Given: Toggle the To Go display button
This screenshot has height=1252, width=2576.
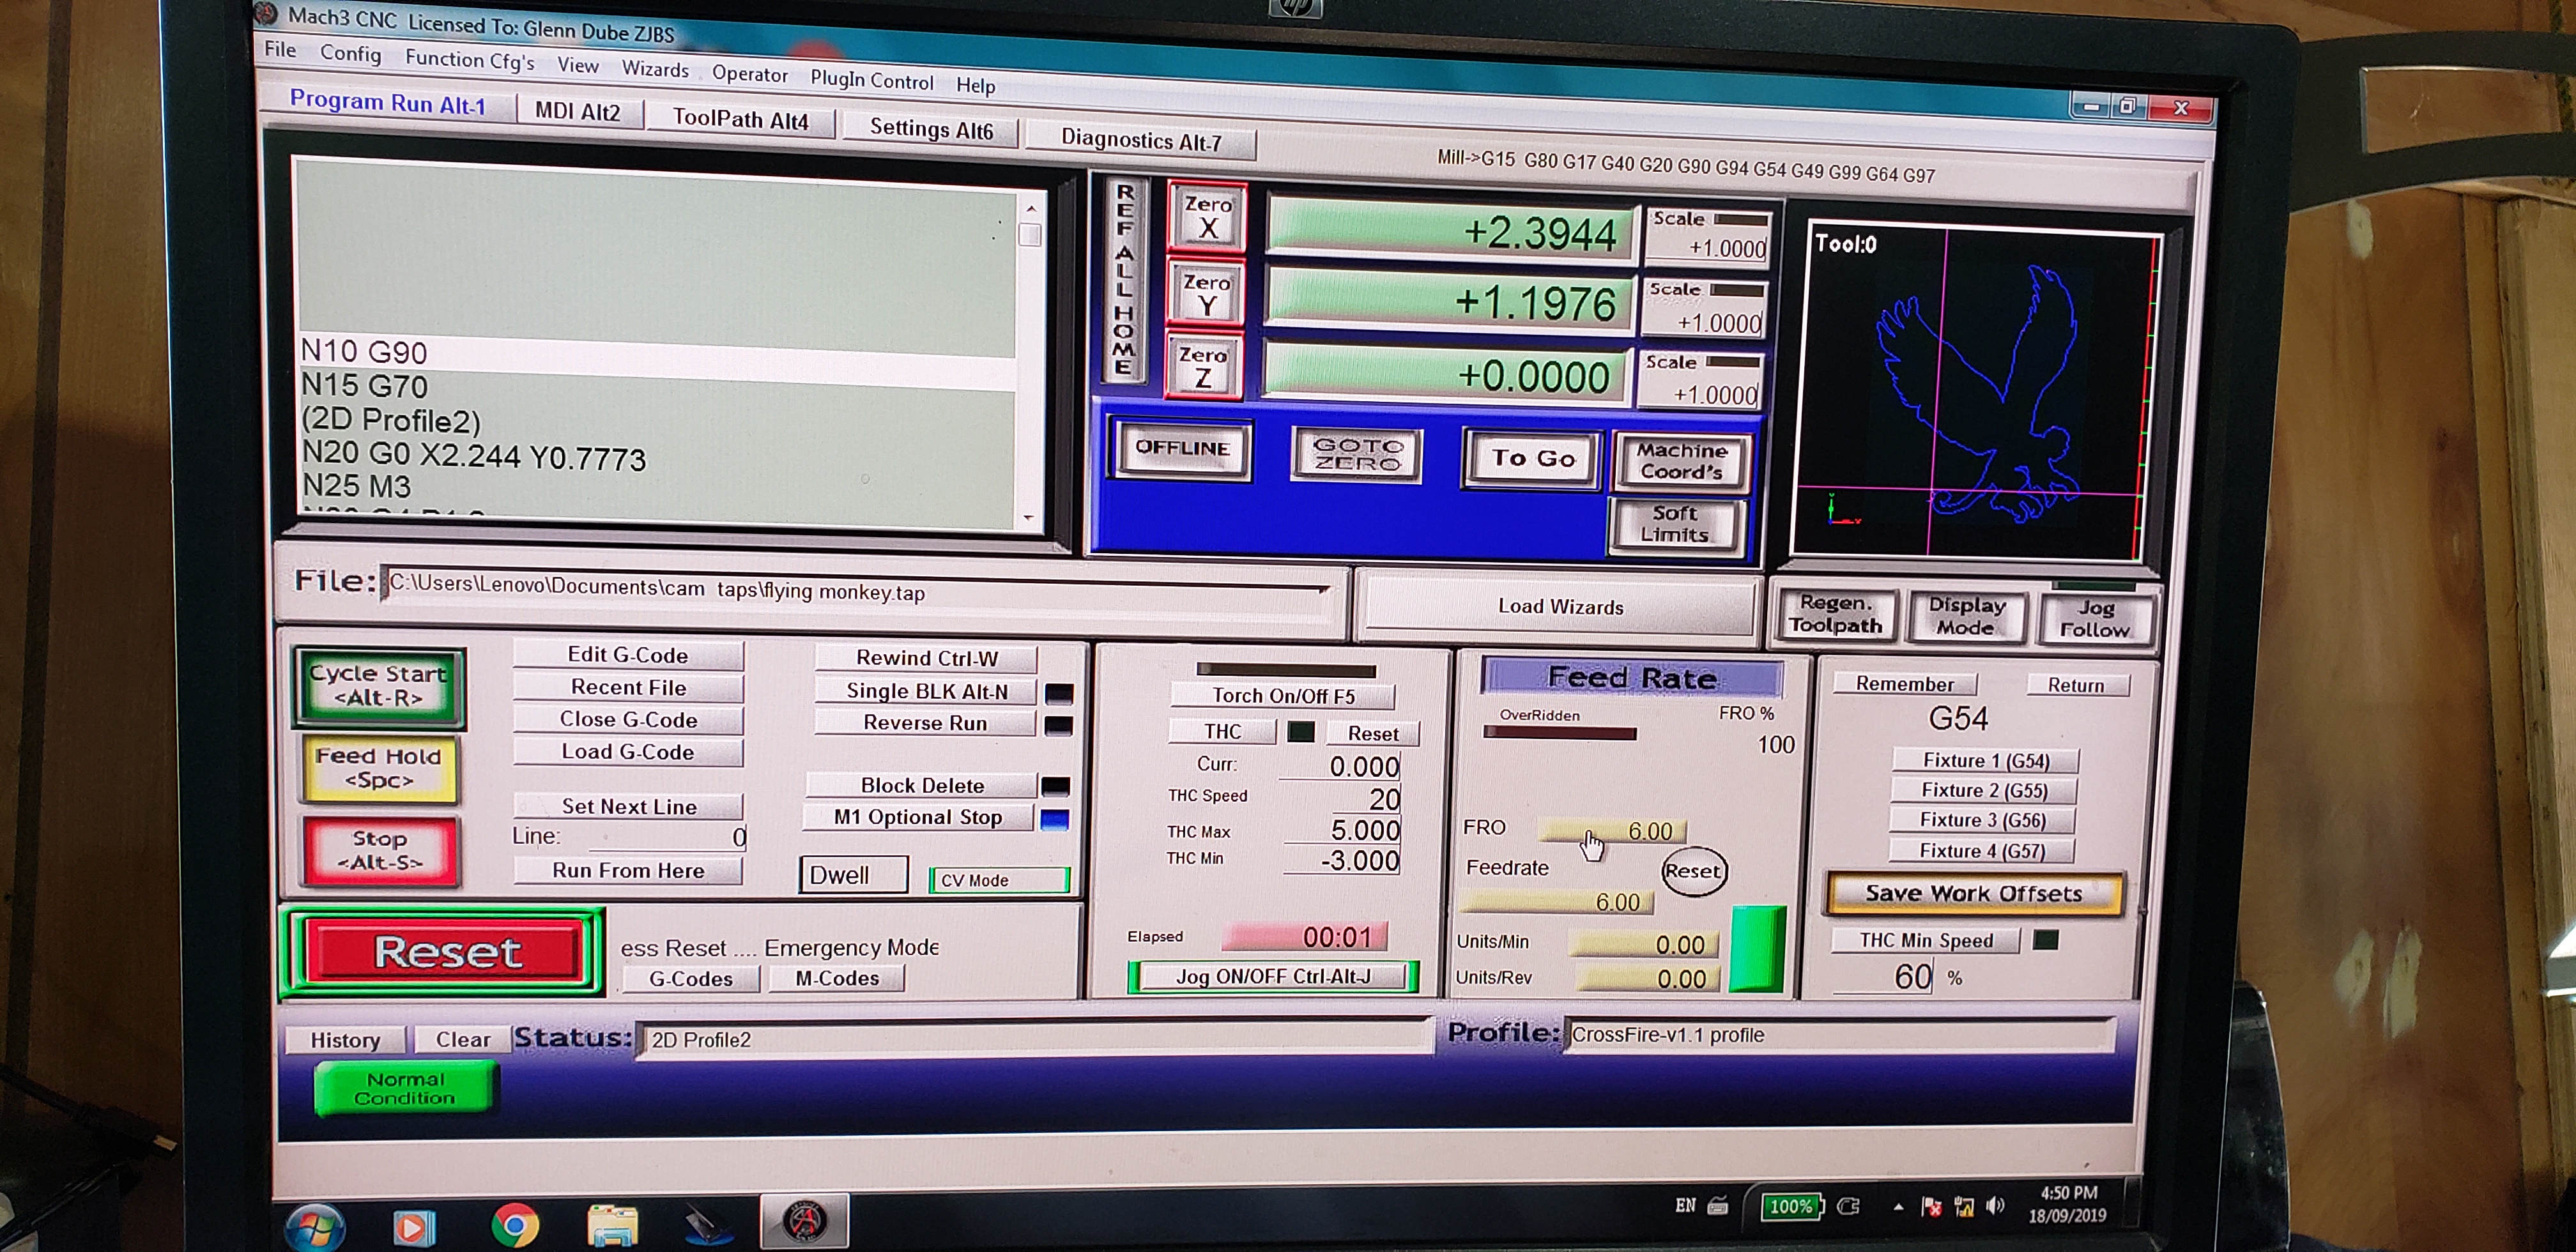Looking at the screenshot, I should (x=1533, y=458).
